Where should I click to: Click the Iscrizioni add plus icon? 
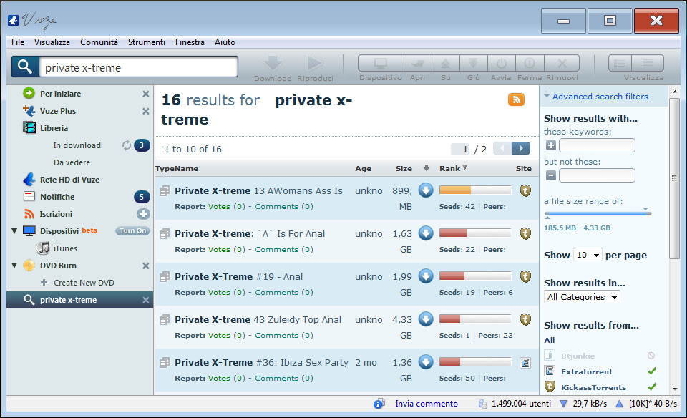[143, 214]
